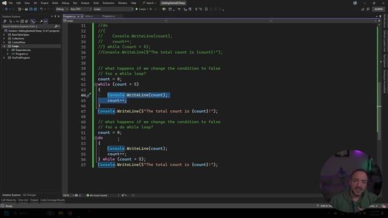Open File Explorer from the taskbar
The width and height of the screenshot is (388, 218).
pos(61,213)
